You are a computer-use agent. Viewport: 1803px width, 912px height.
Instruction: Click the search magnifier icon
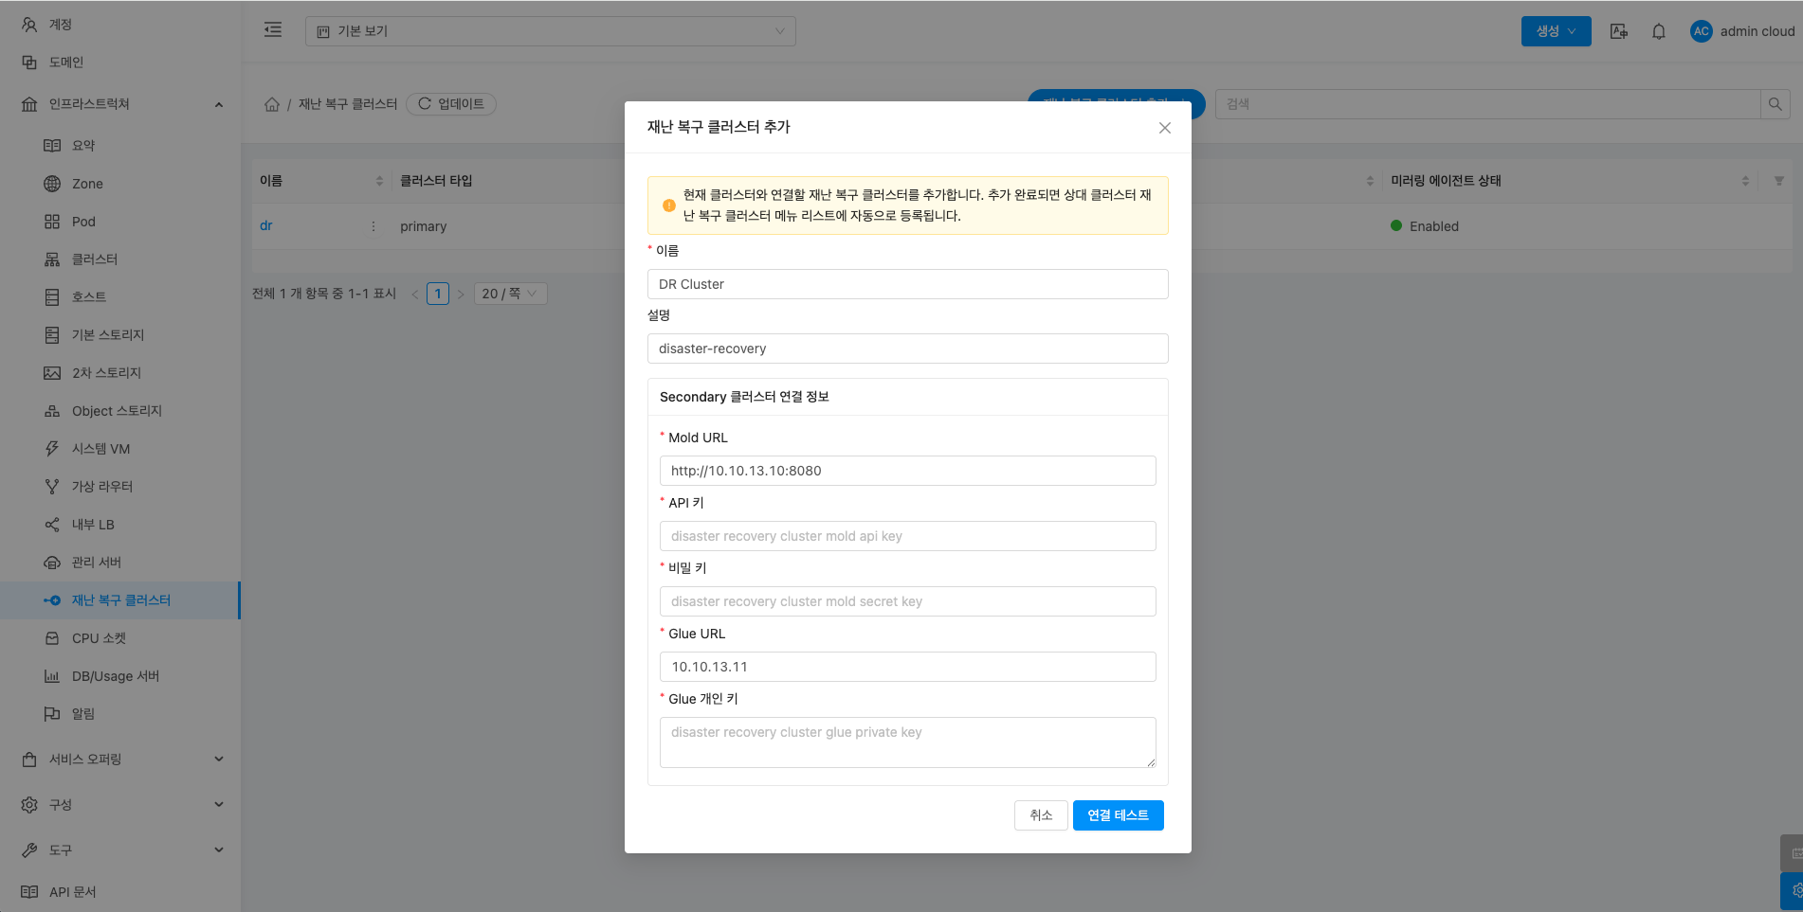click(x=1775, y=104)
